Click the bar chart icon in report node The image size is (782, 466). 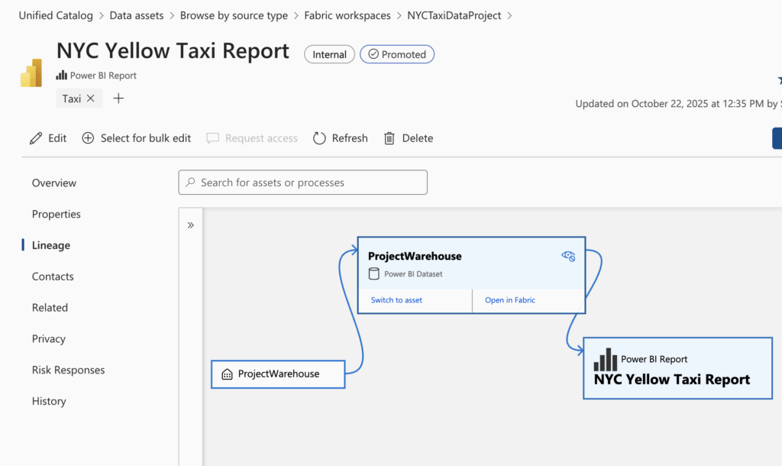[x=605, y=360]
